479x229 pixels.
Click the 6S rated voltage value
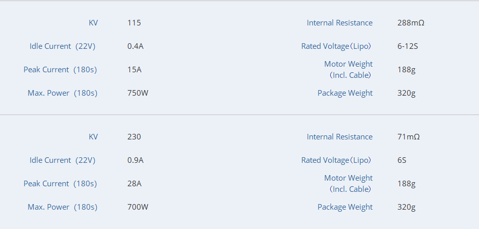click(x=402, y=160)
